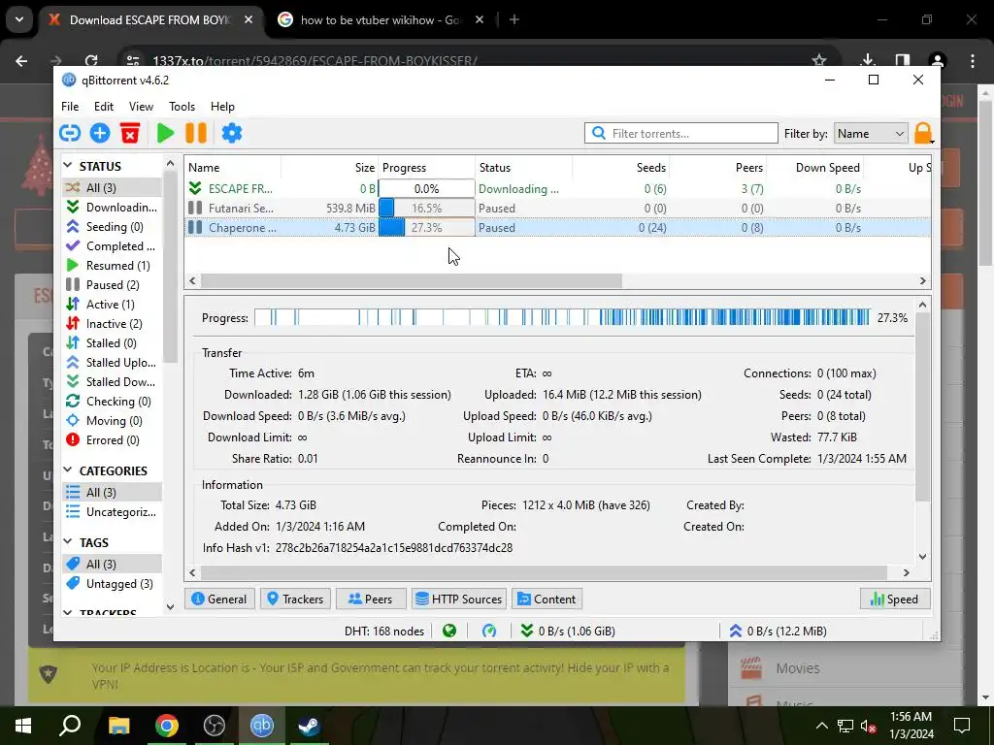Click the Chaperone torrent 27.3% progress bar
994x745 pixels.
[x=427, y=227]
